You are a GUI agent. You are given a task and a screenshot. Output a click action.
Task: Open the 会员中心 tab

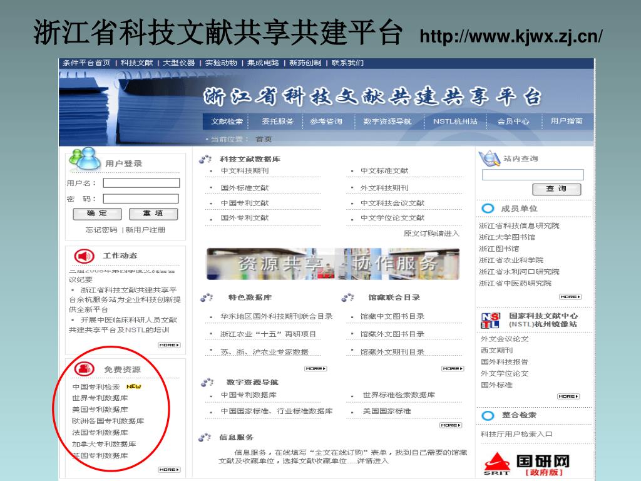pos(513,122)
